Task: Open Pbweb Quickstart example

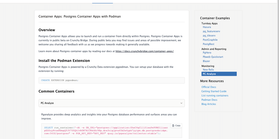Action: (213, 57)
